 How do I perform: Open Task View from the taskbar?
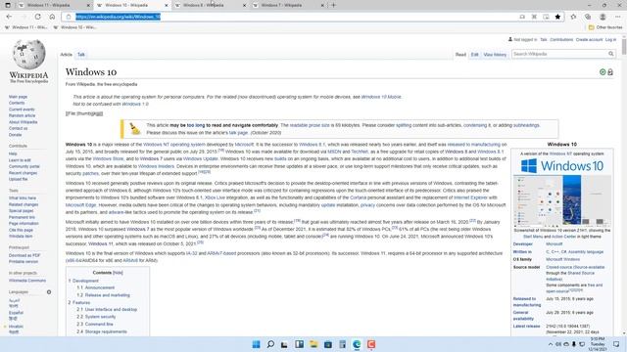[284, 344]
